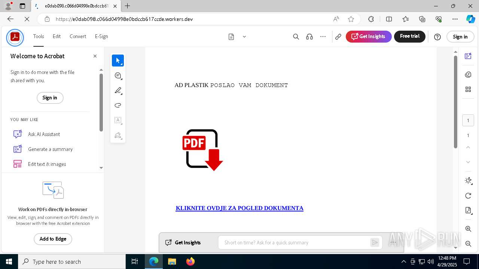Viewport: 479px width, 269px height.
Task: Click the taskbar search box
Action: 72,262
